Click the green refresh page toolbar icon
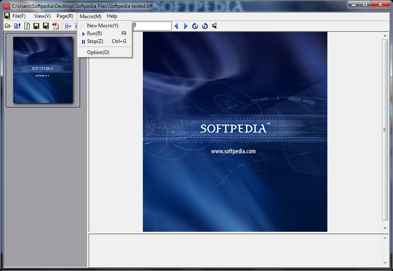This screenshot has height=271, width=393. coord(27,26)
